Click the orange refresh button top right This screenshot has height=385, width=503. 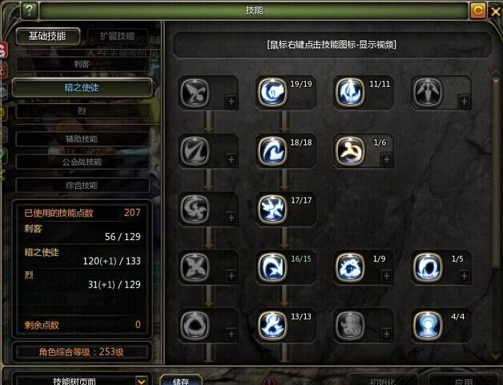(477, 10)
